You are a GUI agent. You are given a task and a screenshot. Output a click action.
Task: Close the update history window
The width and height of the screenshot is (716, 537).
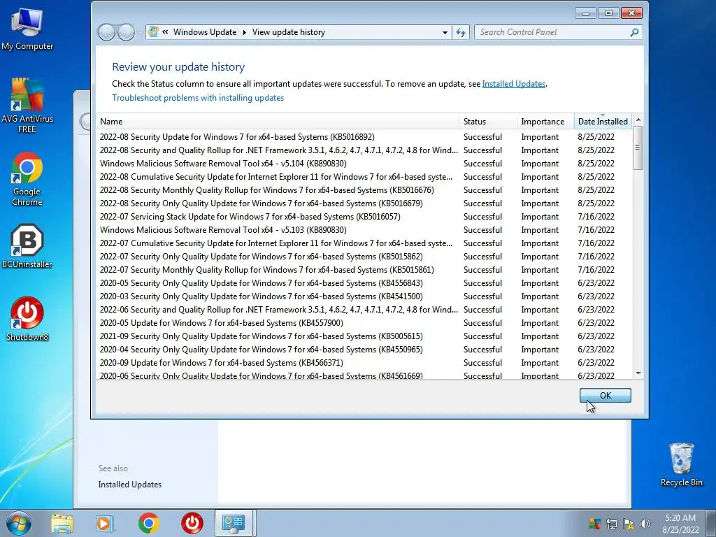click(632, 13)
